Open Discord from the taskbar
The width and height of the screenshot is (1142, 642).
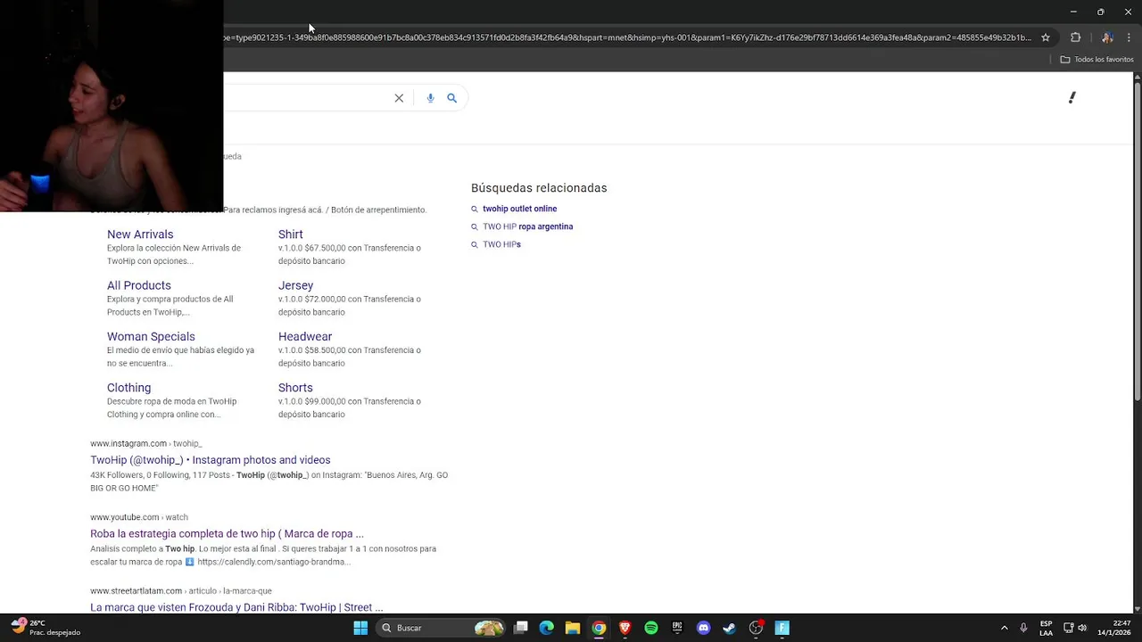[x=703, y=628]
